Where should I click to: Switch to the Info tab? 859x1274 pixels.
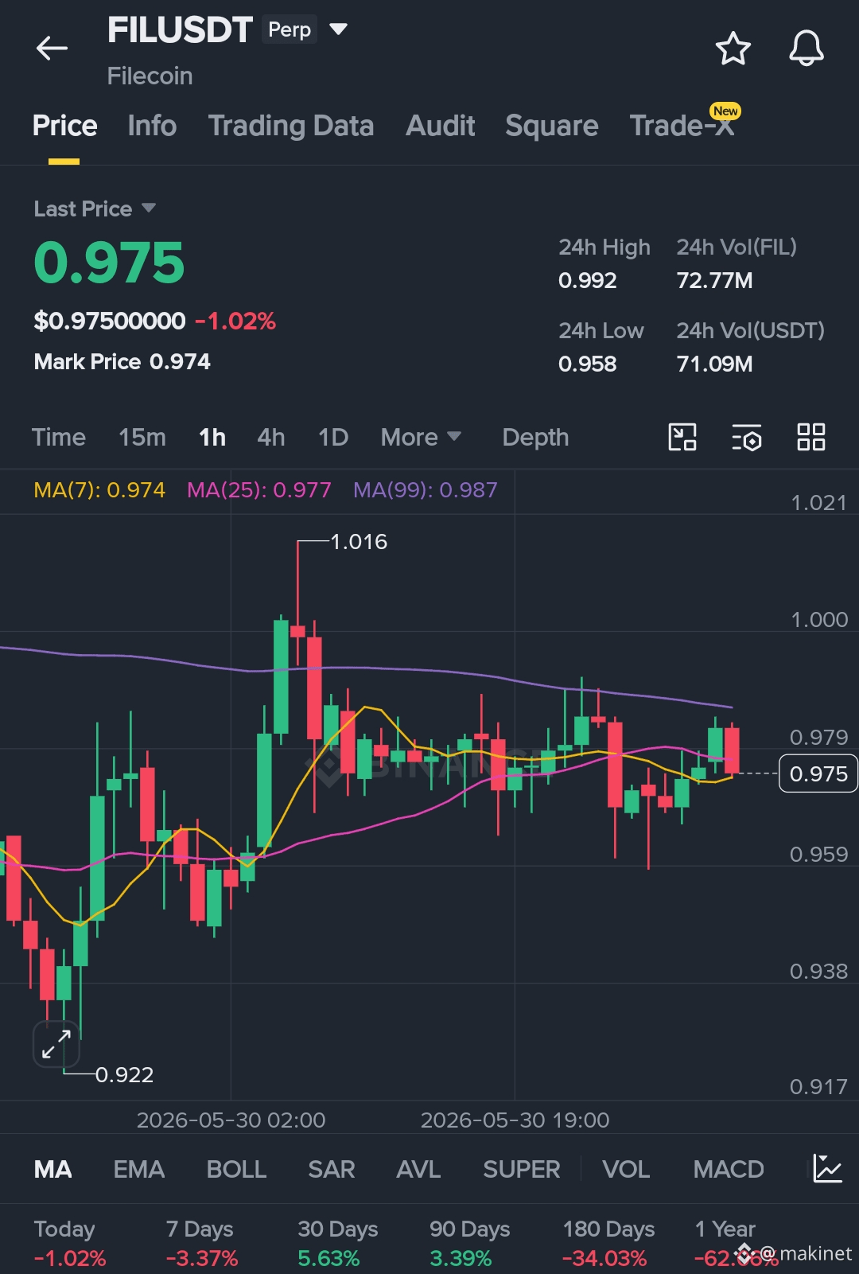[x=152, y=126]
